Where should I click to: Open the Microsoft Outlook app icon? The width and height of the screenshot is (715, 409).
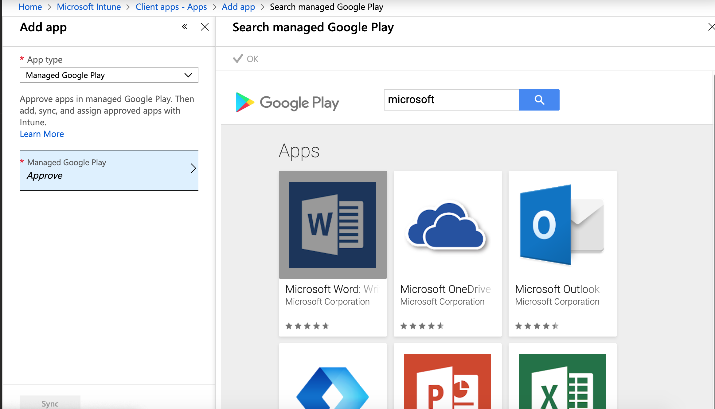pos(562,225)
